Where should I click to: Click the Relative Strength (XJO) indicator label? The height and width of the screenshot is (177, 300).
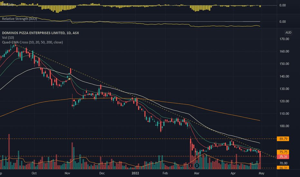19,19
